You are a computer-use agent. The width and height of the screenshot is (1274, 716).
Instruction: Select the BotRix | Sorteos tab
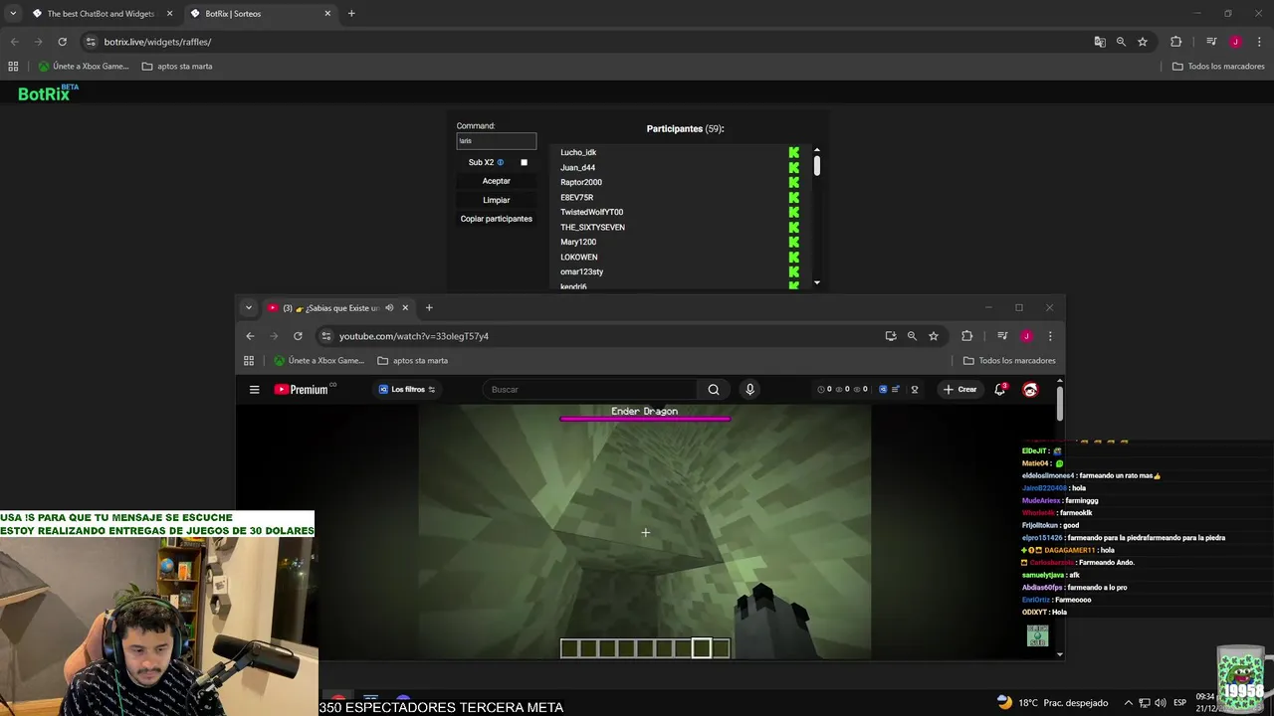click(x=259, y=14)
